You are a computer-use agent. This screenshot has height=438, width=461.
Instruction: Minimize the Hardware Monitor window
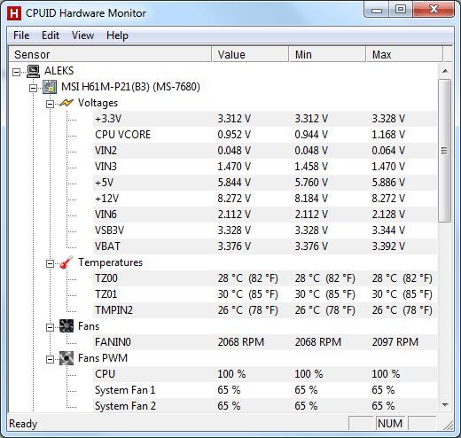pyautogui.click(x=377, y=10)
